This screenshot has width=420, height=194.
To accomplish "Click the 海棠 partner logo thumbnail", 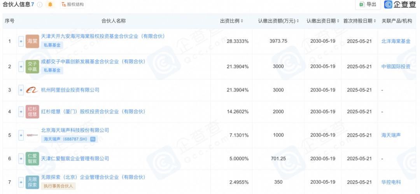I will tap(32, 42).
